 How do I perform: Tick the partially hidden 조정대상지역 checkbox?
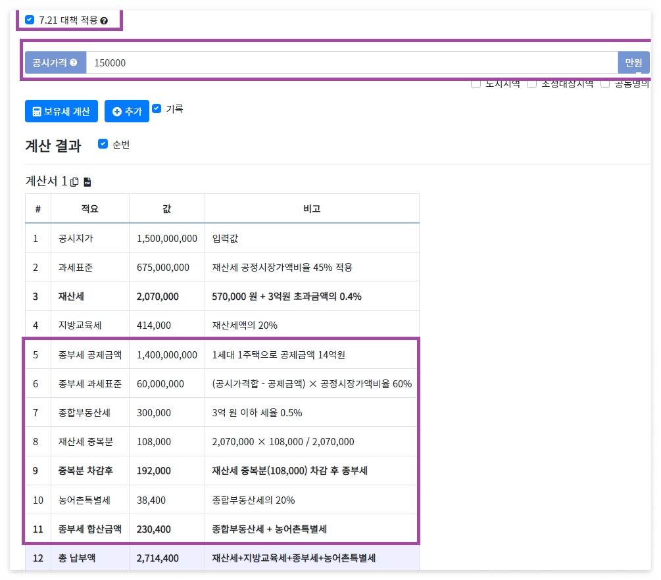point(532,84)
